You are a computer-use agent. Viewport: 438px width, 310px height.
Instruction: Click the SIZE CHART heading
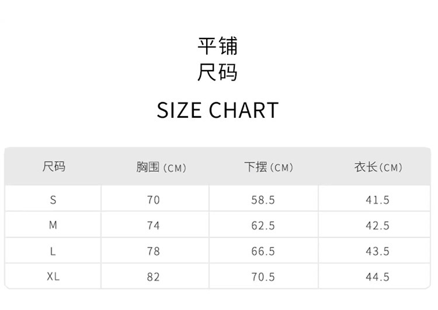217,110
